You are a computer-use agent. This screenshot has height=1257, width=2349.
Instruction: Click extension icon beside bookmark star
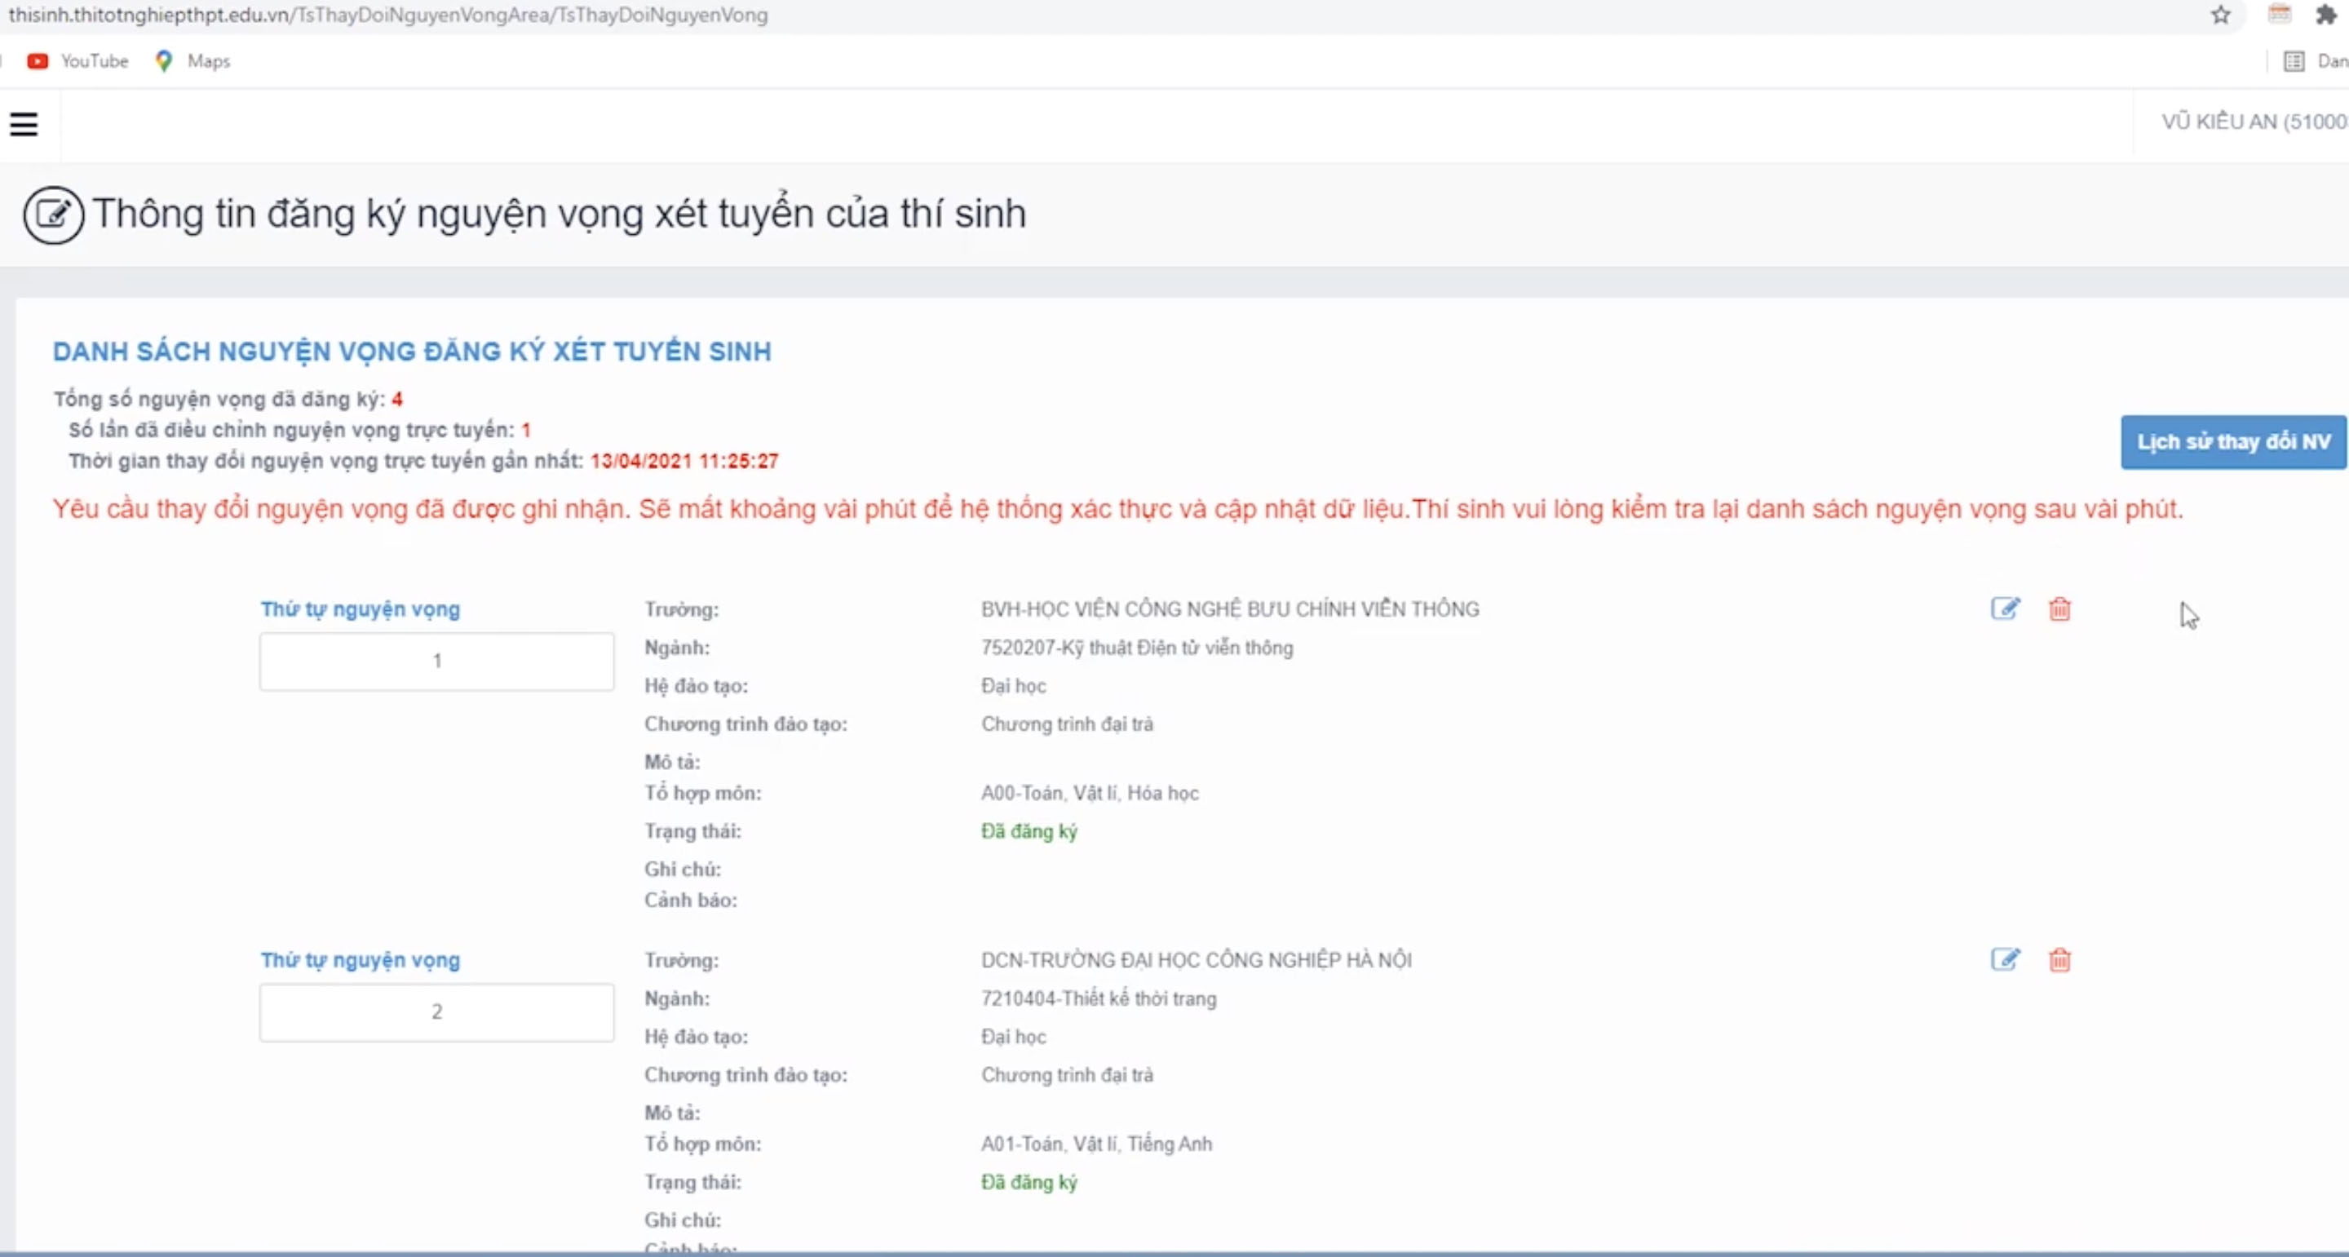pyautogui.click(x=2280, y=15)
